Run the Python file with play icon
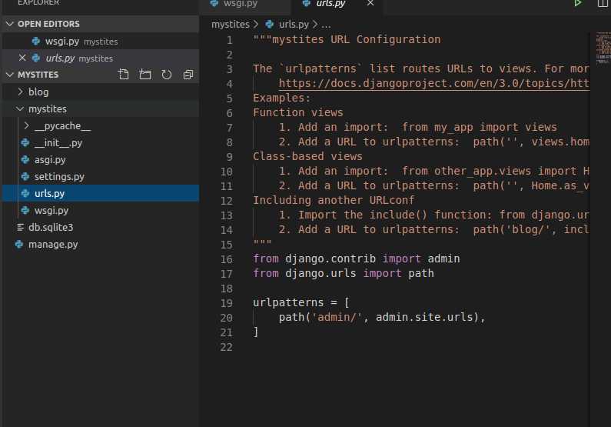 point(577,3)
